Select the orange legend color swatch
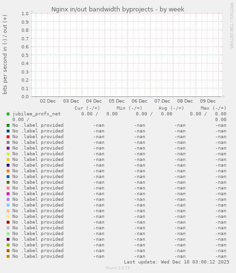Viewport: 236px width, 273px height. (x=8, y=171)
